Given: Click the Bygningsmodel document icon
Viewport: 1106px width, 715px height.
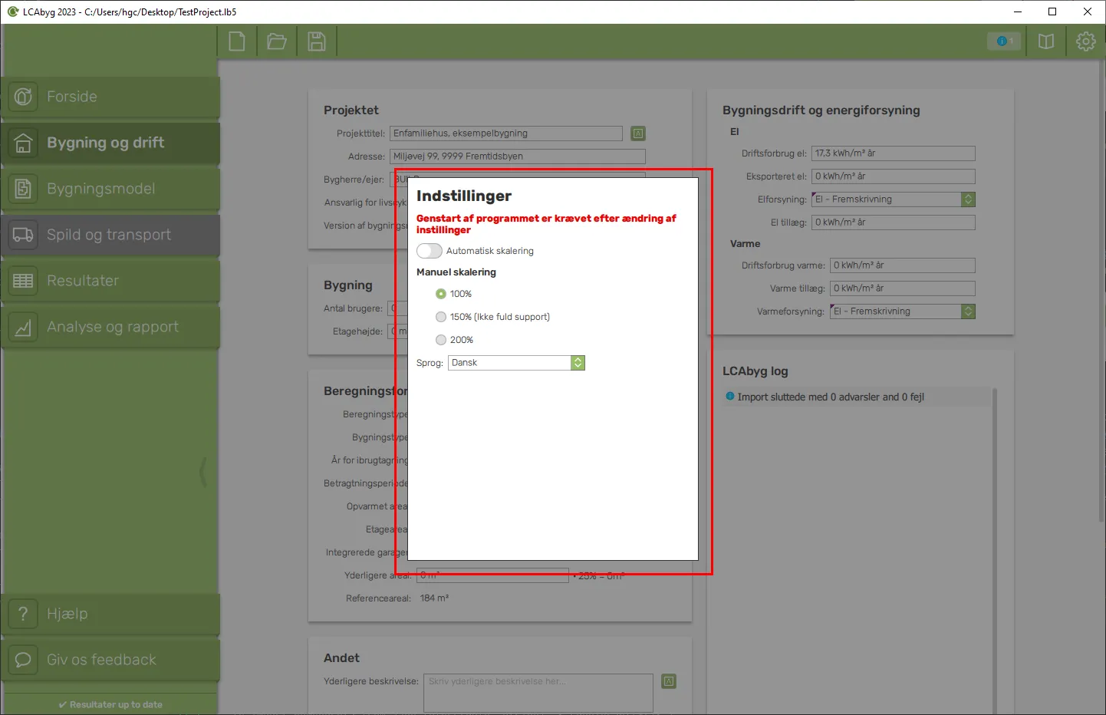Looking at the screenshot, I should click(23, 189).
